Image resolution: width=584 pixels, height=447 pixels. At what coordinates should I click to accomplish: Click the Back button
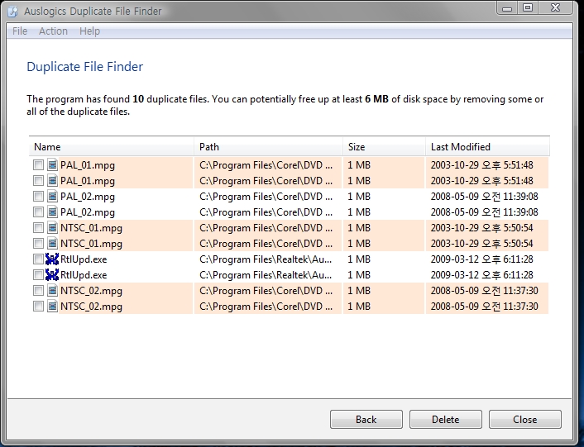[x=366, y=420]
